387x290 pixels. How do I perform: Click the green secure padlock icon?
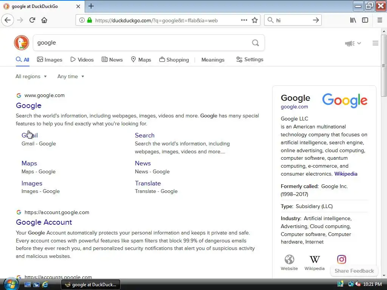pyautogui.click(x=90, y=20)
